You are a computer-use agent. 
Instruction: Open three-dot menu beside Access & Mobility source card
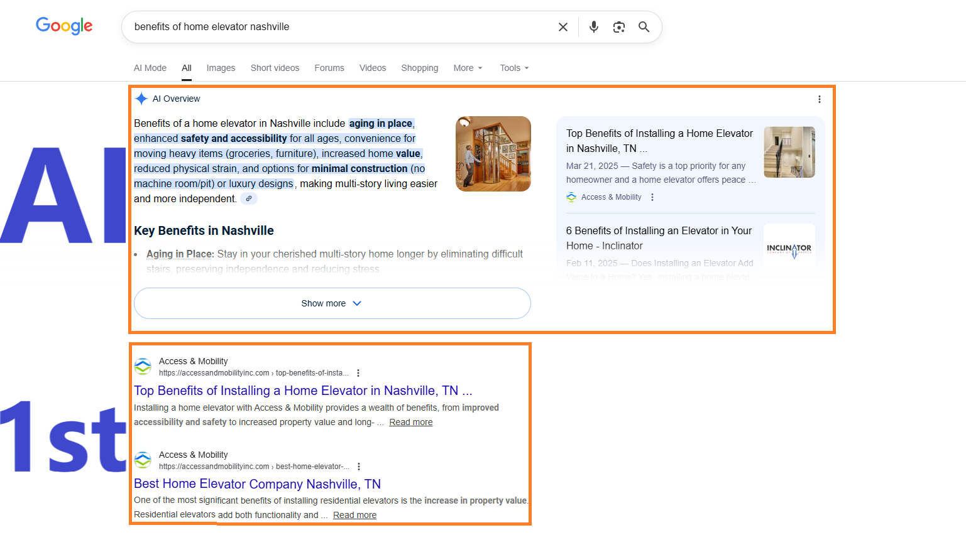[x=652, y=197]
